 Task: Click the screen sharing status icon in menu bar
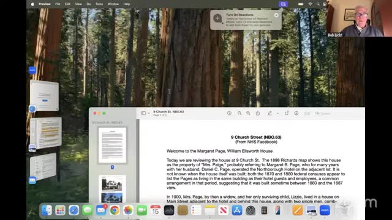(283, 4)
